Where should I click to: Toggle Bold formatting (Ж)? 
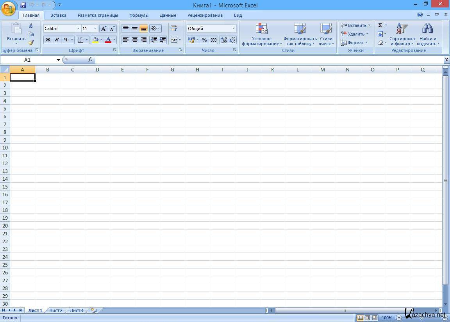point(48,40)
